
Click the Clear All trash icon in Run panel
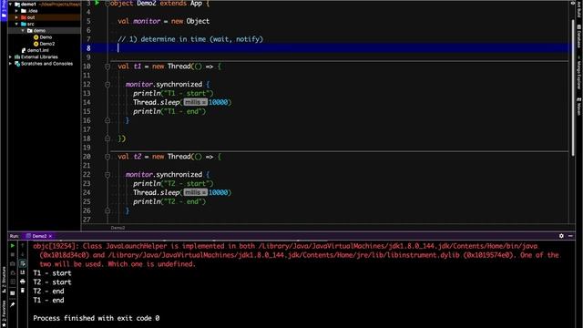[23, 291]
